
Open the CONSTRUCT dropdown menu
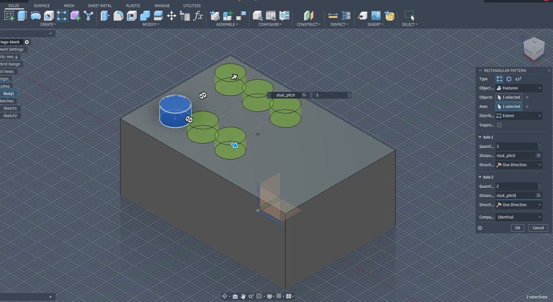[x=308, y=25]
